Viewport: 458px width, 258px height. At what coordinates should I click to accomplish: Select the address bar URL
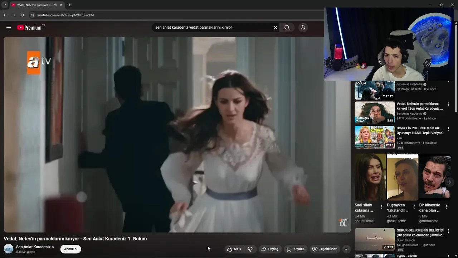[x=65, y=15]
